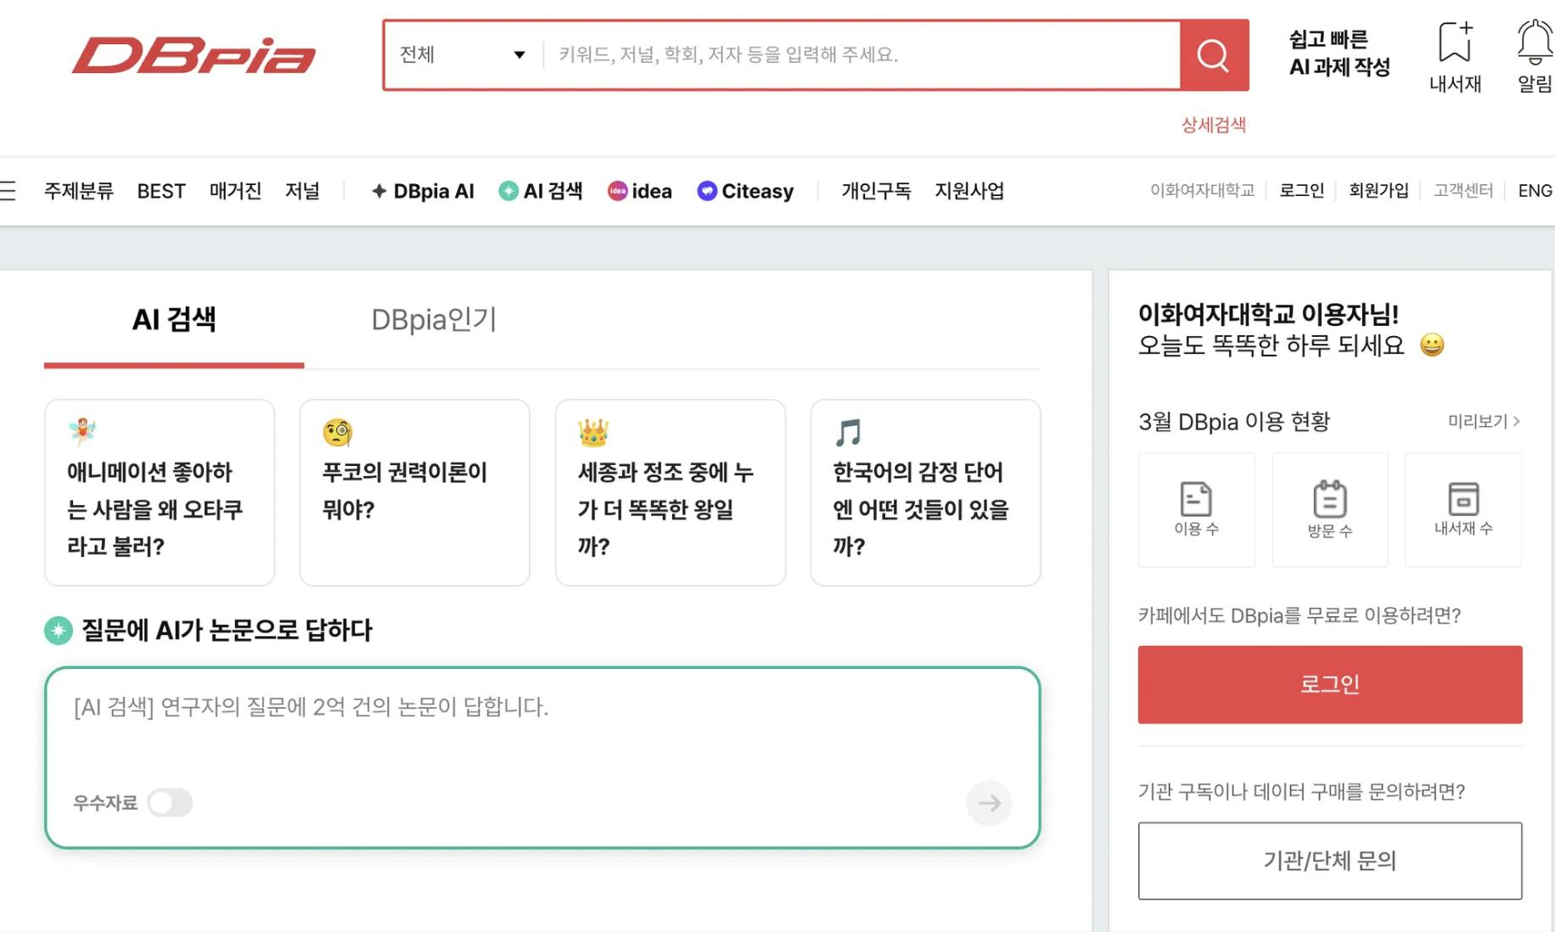The height and width of the screenshot is (932, 1555).
Task: Switch to the DBpia인기 tab
Action: pos(434,320)
